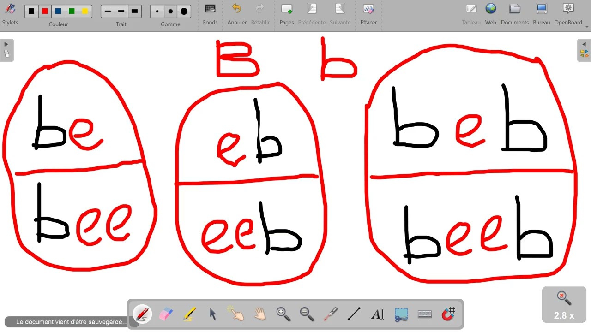591x332 pixels.
Task: Activate the Laser pointer tool
Action: click(331, 314)
